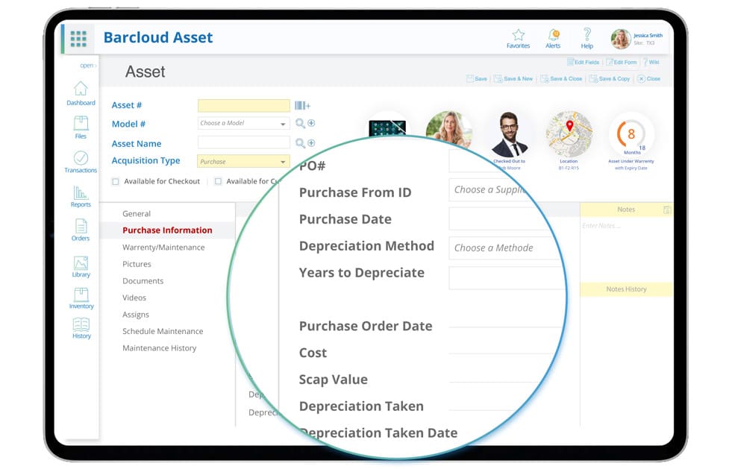
Task: Click the barcode generator icon beside Asset #
Action: coord(302,106)
